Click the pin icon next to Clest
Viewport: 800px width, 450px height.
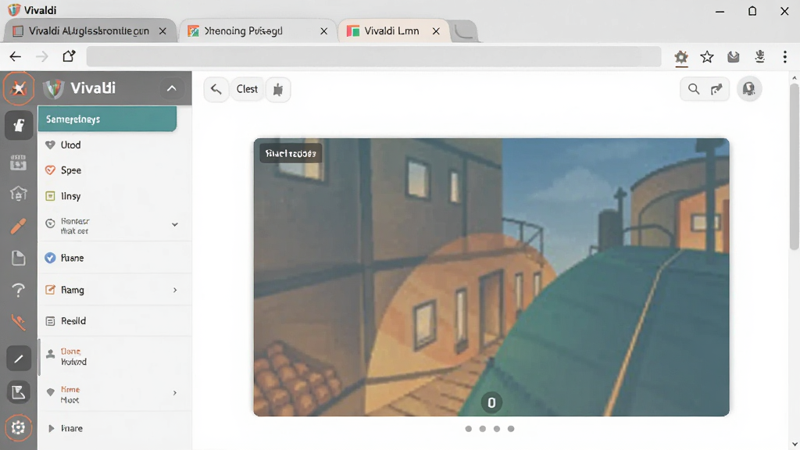click(278, 90)
